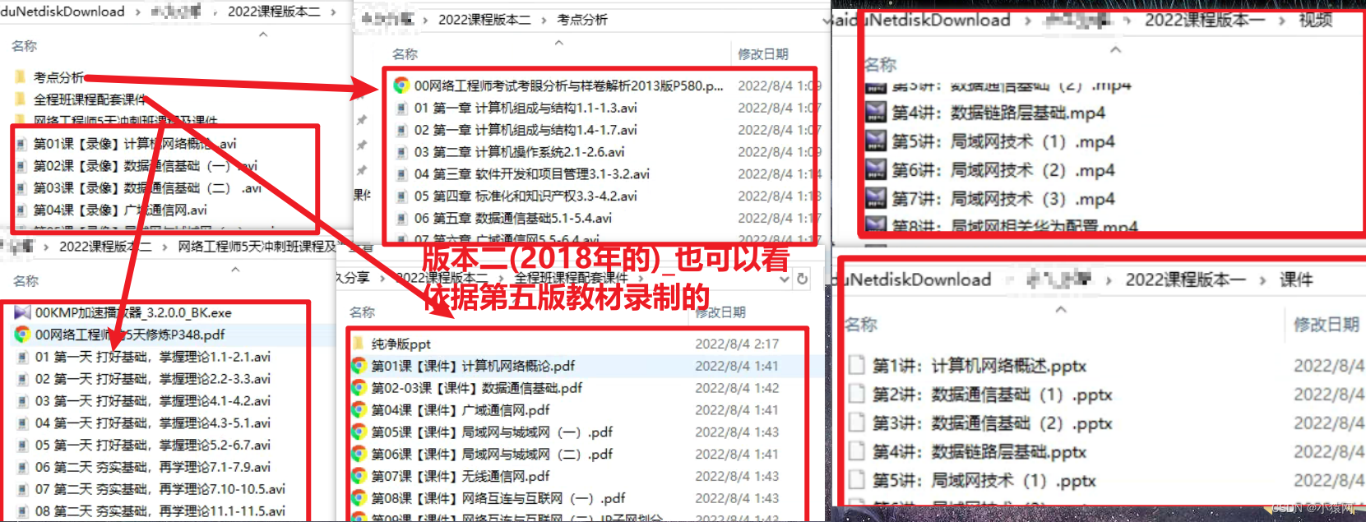Click the video icon of 第7讲:局域网技术(3).mp4
Viewport: 1366px width, 522px height.
pos(876,199)
